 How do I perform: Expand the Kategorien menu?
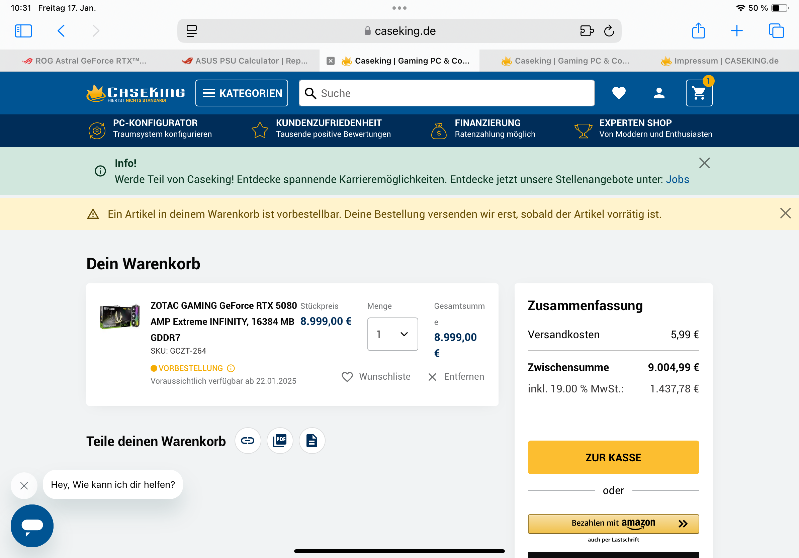242,93
